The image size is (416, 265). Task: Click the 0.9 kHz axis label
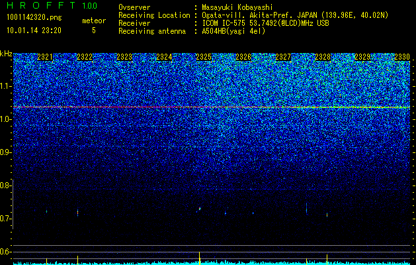[x=6, y=152]
